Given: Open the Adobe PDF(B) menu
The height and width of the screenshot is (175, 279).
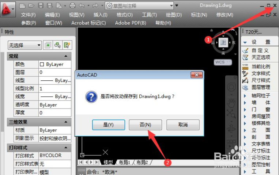Looking at the screenshot, I should point(131,23).
